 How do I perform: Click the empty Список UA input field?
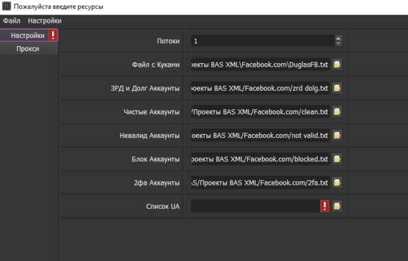[256, 206]
